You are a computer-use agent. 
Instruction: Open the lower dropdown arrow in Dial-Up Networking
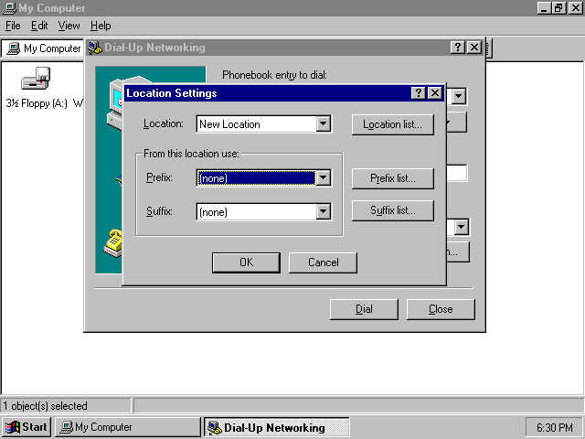click(x=462, y=227)
